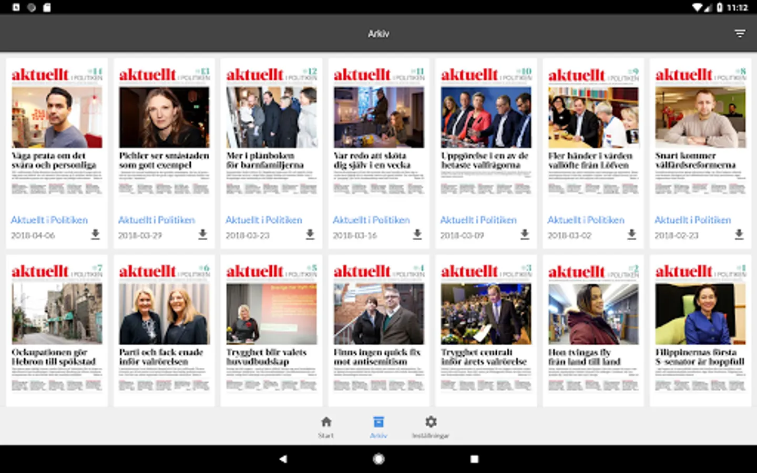
Task: Go to the Start tab
Action: (326, 427)
